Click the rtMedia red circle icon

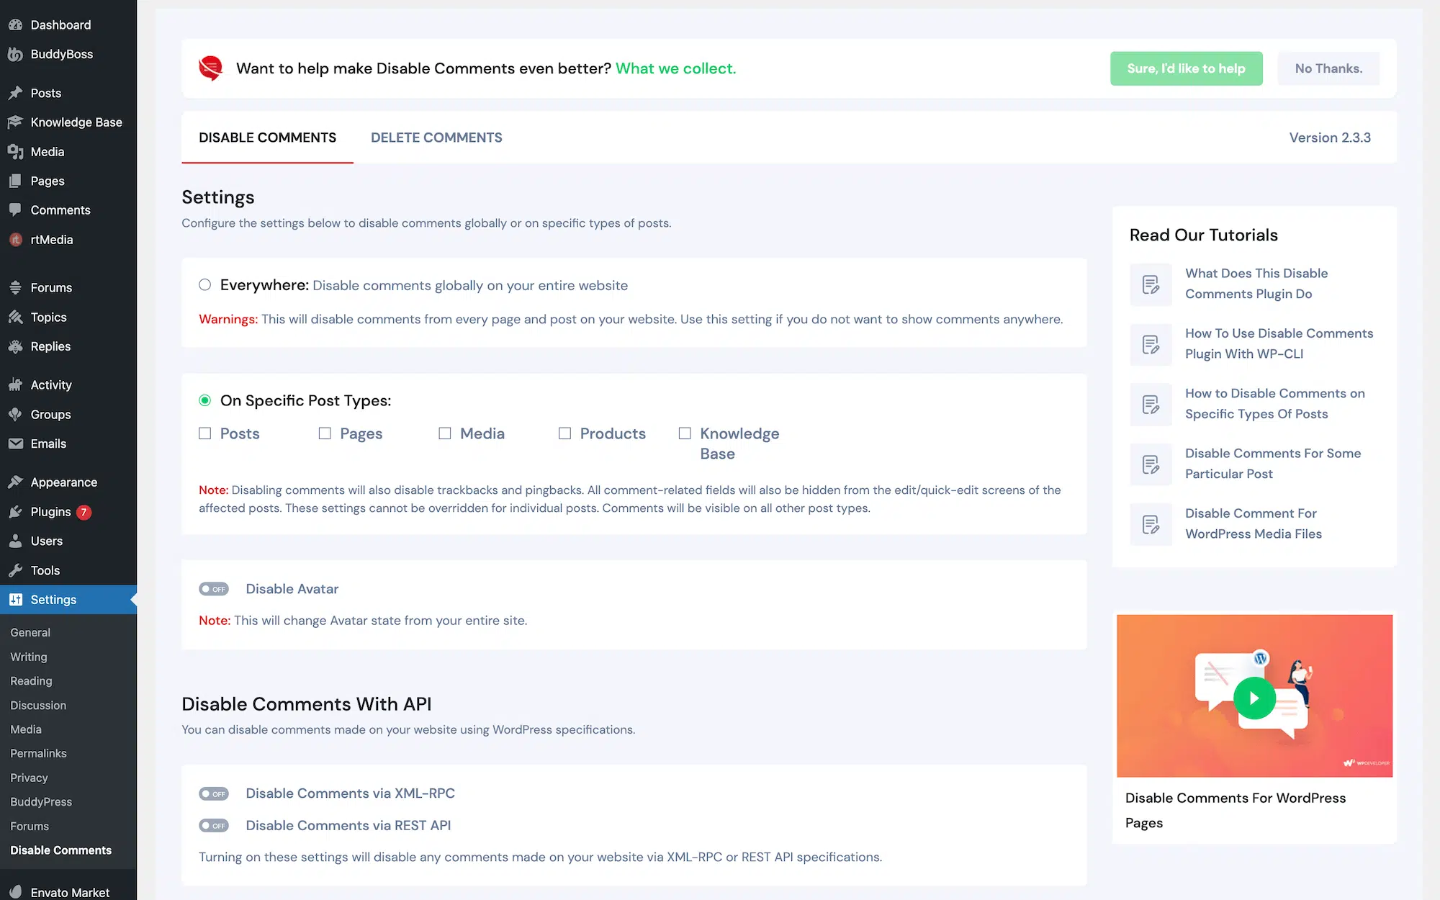click(15, 240)
